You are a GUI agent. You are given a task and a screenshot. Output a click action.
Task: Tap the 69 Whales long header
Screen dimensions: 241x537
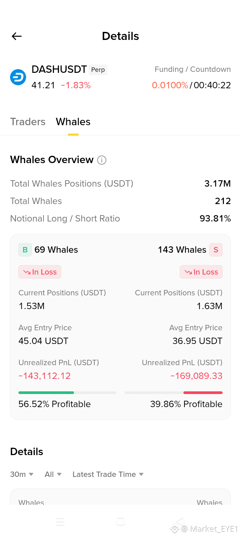coord(56,250)
